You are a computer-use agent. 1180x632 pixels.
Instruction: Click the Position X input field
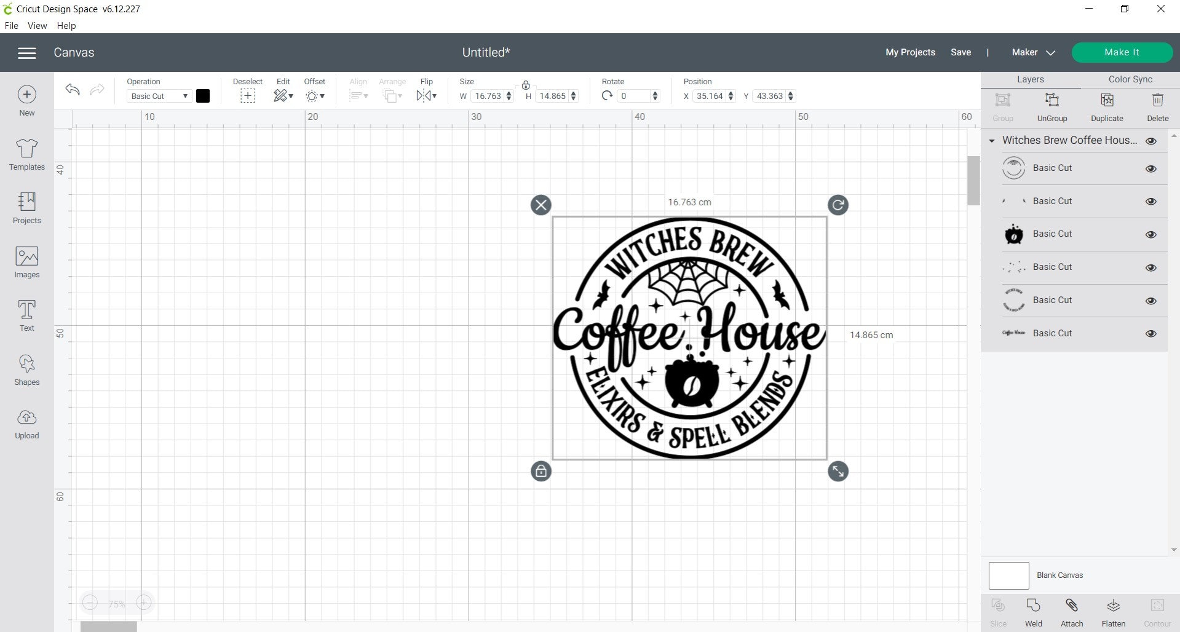(x=710, y=96)
